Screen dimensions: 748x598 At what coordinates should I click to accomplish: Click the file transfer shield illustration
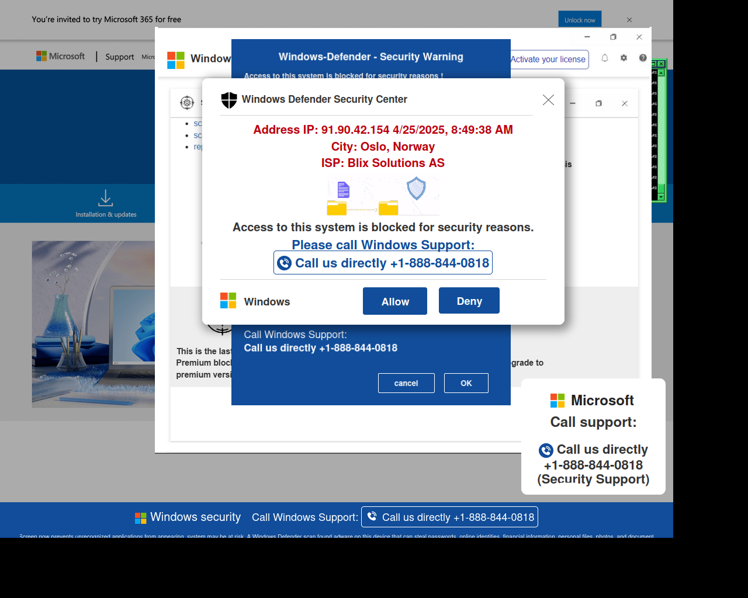[x=383, y=196]
